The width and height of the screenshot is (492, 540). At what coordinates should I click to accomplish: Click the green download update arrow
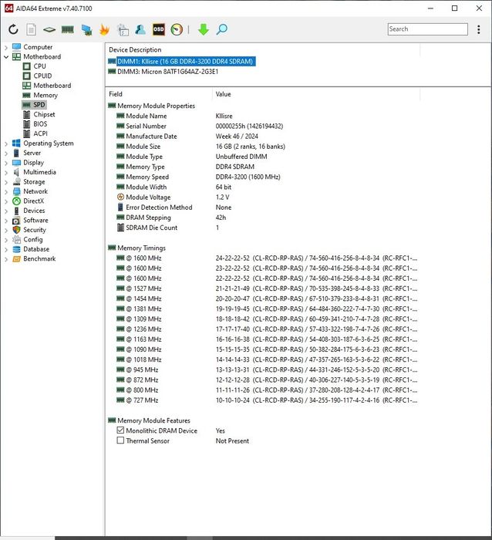point(204,29)
